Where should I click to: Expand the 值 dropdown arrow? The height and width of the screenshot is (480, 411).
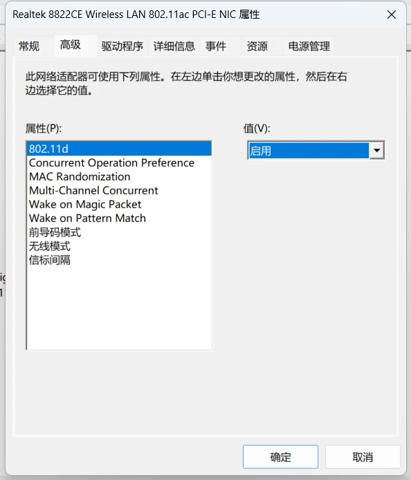coord(376,150)
